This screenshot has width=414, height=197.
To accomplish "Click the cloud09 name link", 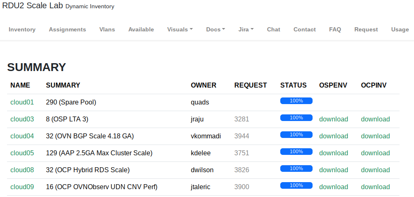I will click(22, 187).
